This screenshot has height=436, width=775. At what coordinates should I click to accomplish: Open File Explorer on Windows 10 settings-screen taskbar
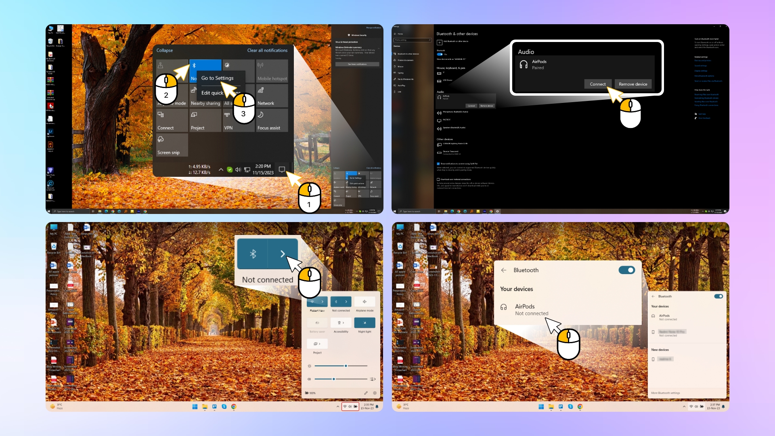pyautogui.click(x=446, y=211)
